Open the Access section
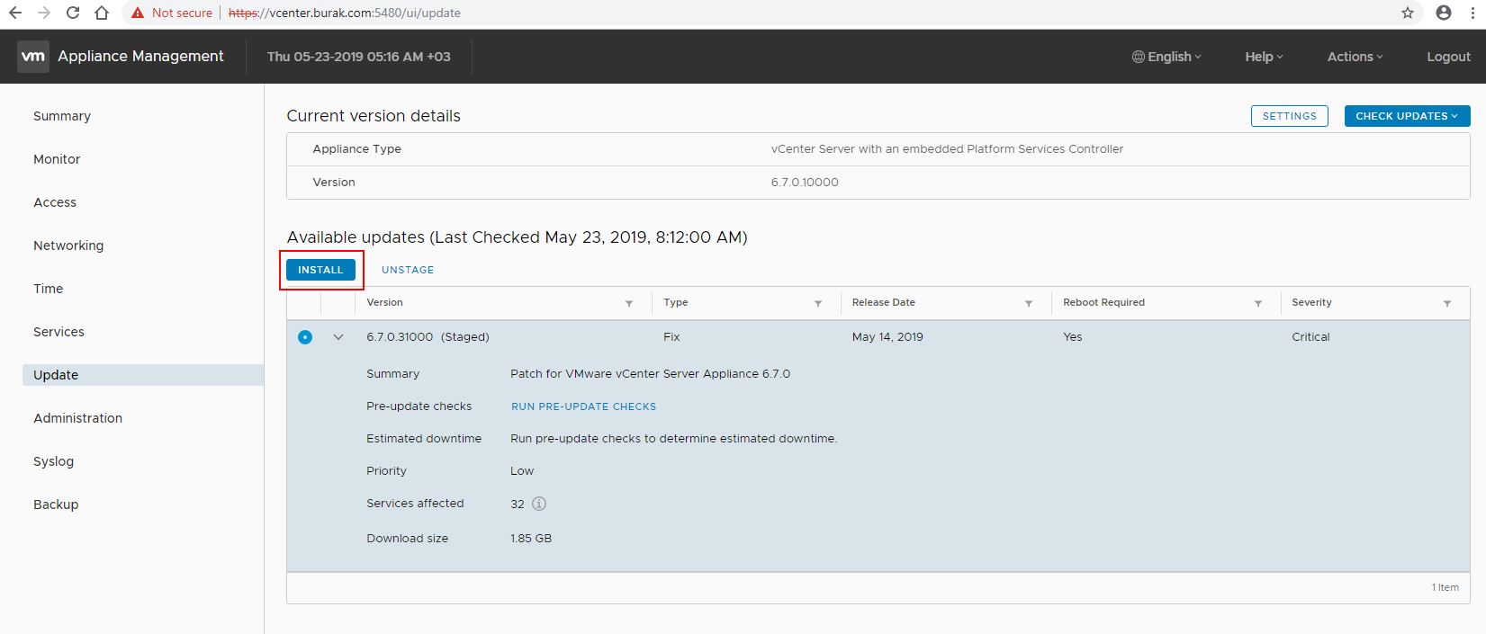Image resolution: width=1486 pixels, height=634 pixels. pyautogui.click(x=55, y=202)
